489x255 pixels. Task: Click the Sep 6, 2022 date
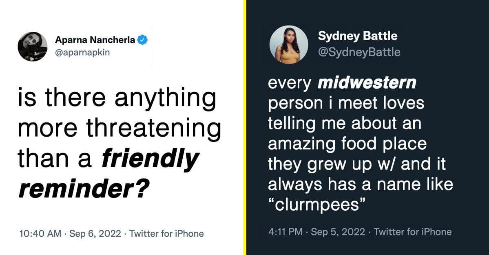coord(95,233)
